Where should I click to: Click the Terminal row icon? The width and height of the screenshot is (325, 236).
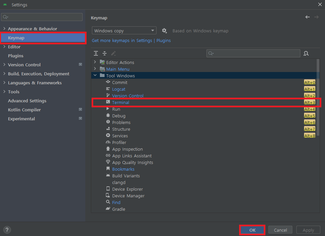click(108, 102)
